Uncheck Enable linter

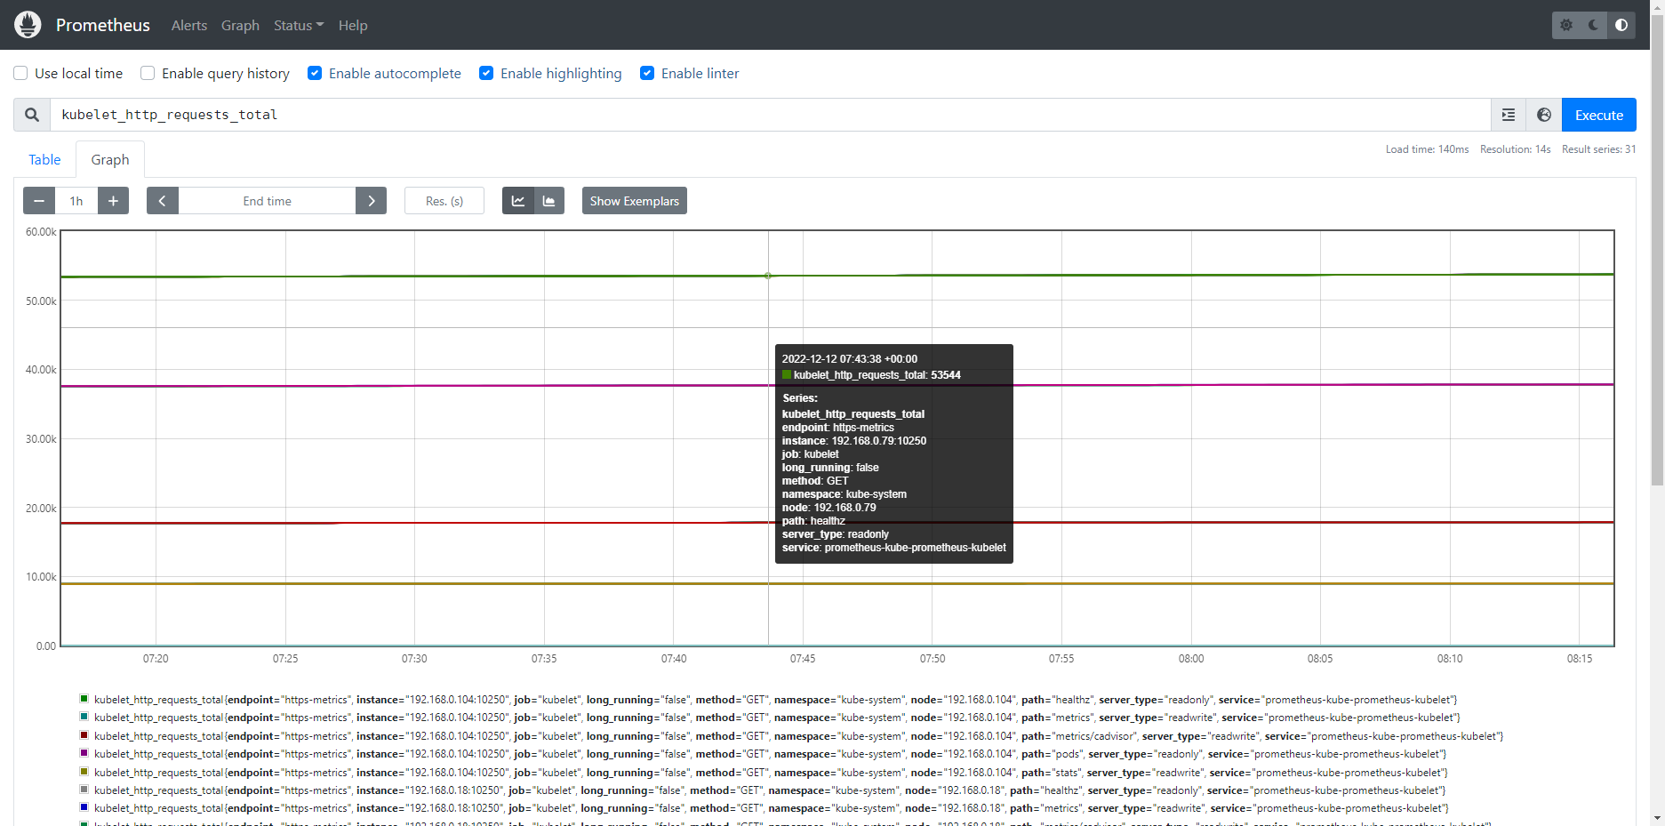coord(647,73)
